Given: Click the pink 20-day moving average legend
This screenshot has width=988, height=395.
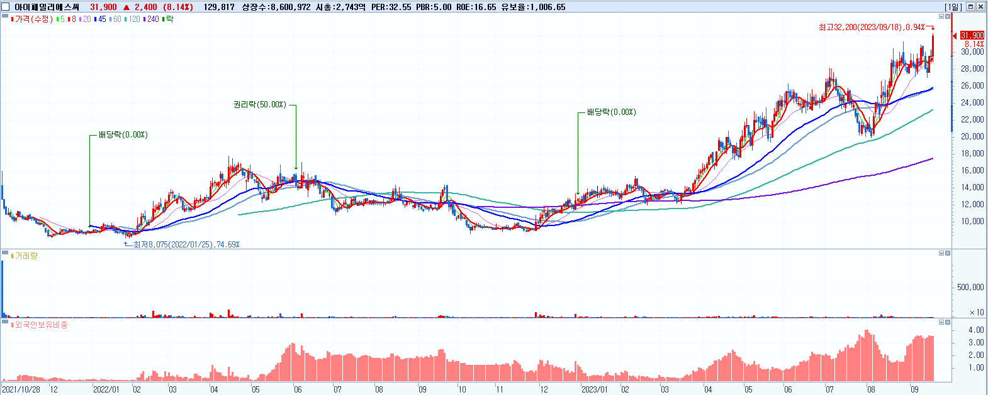Looking at the screenshot, I should tap(85, 19).
